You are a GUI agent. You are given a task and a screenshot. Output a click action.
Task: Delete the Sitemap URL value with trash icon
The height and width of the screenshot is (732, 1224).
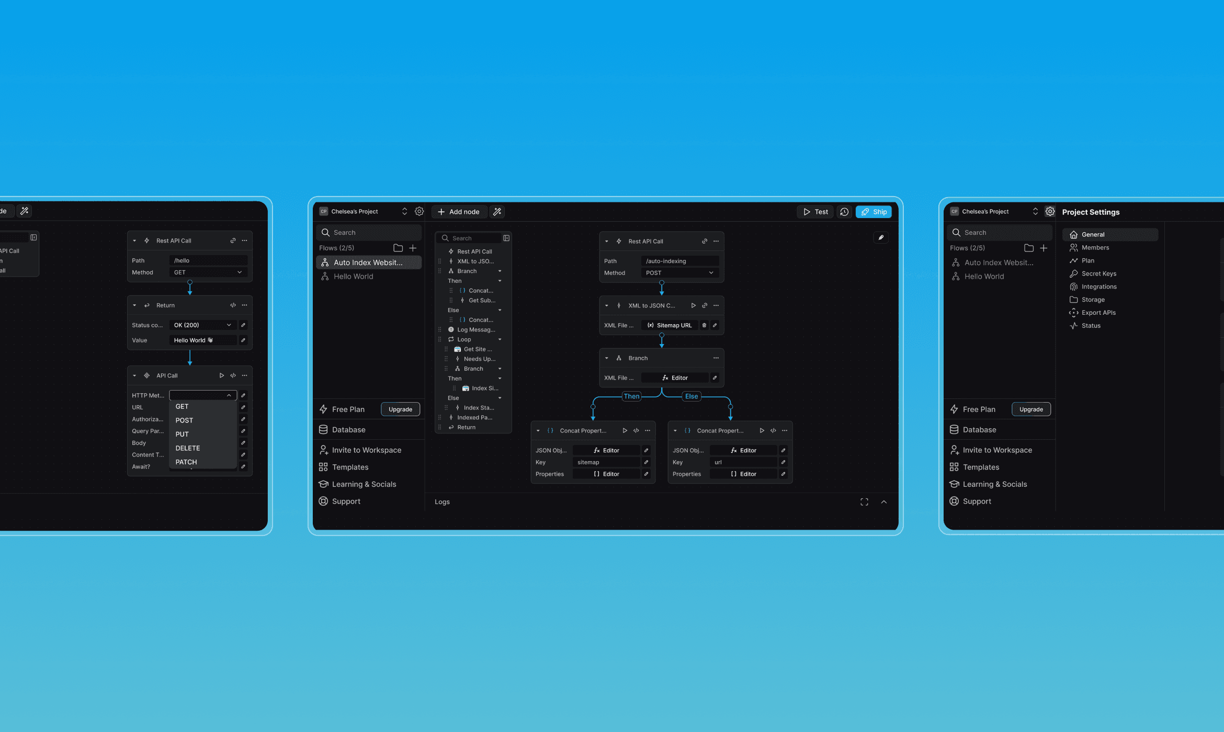(704, 325)
